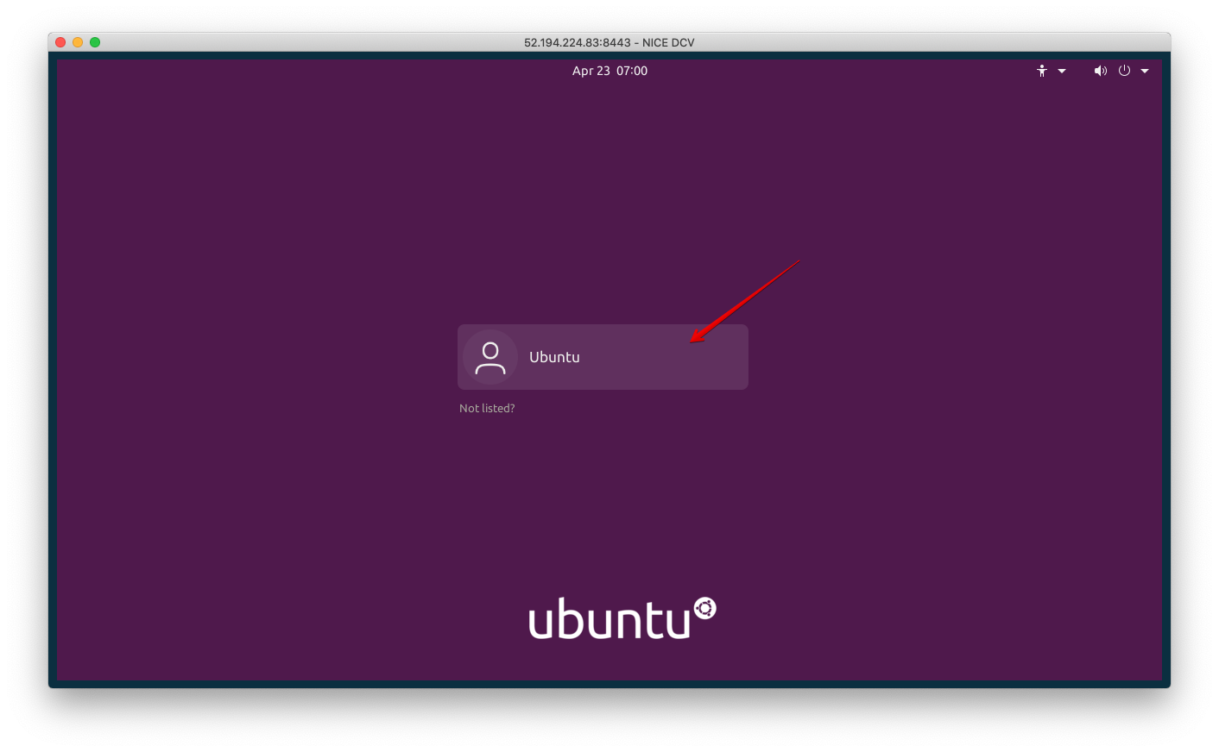Click the power symbol in the status area
Viewport: 1219px width, 752px height.
(x=1124, y=71)
